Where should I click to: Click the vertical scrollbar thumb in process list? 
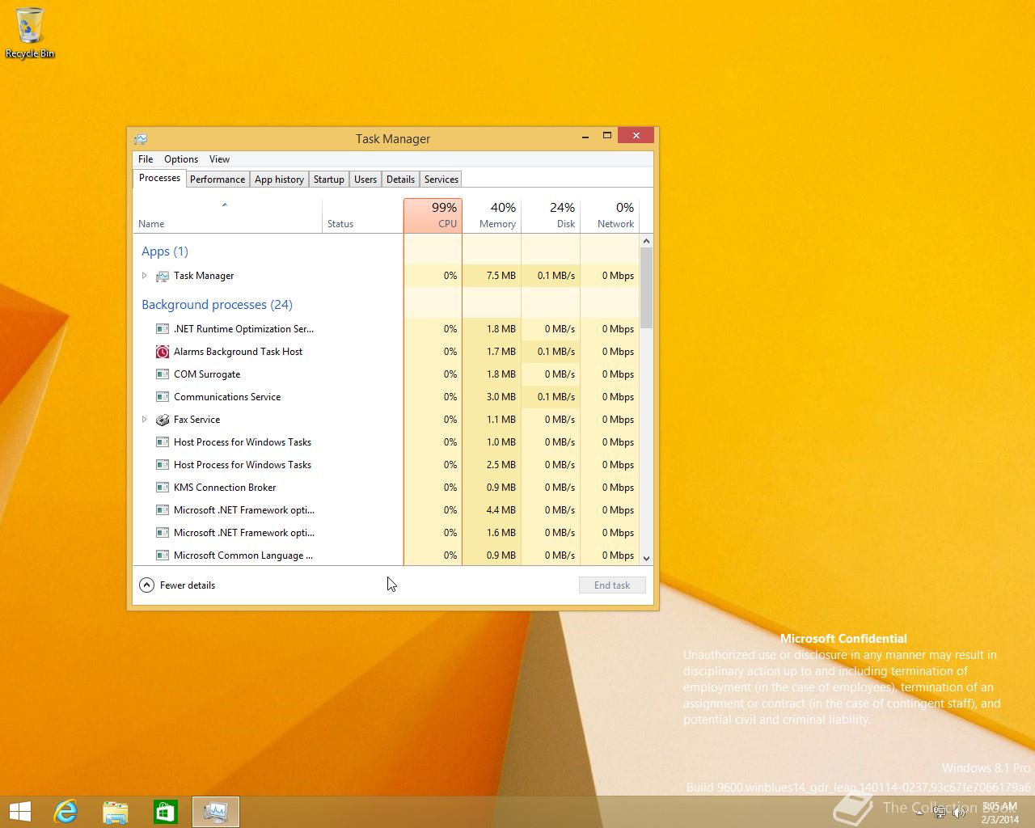click(646, 288)
